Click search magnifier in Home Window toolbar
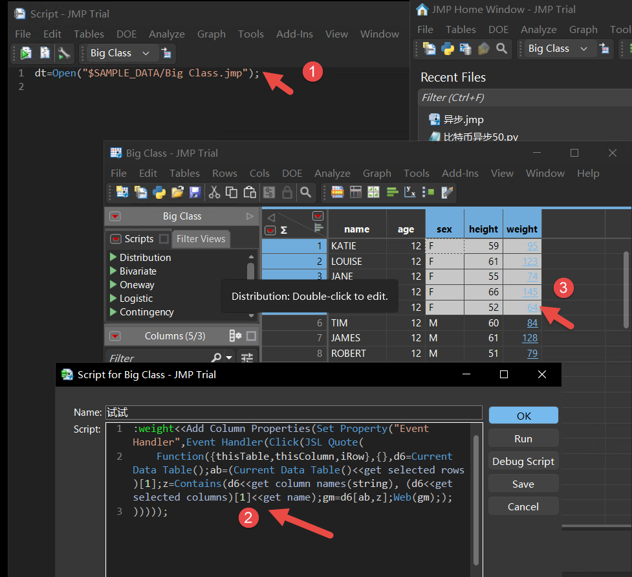Screen dimensions: 632x577 pos(501,49)
